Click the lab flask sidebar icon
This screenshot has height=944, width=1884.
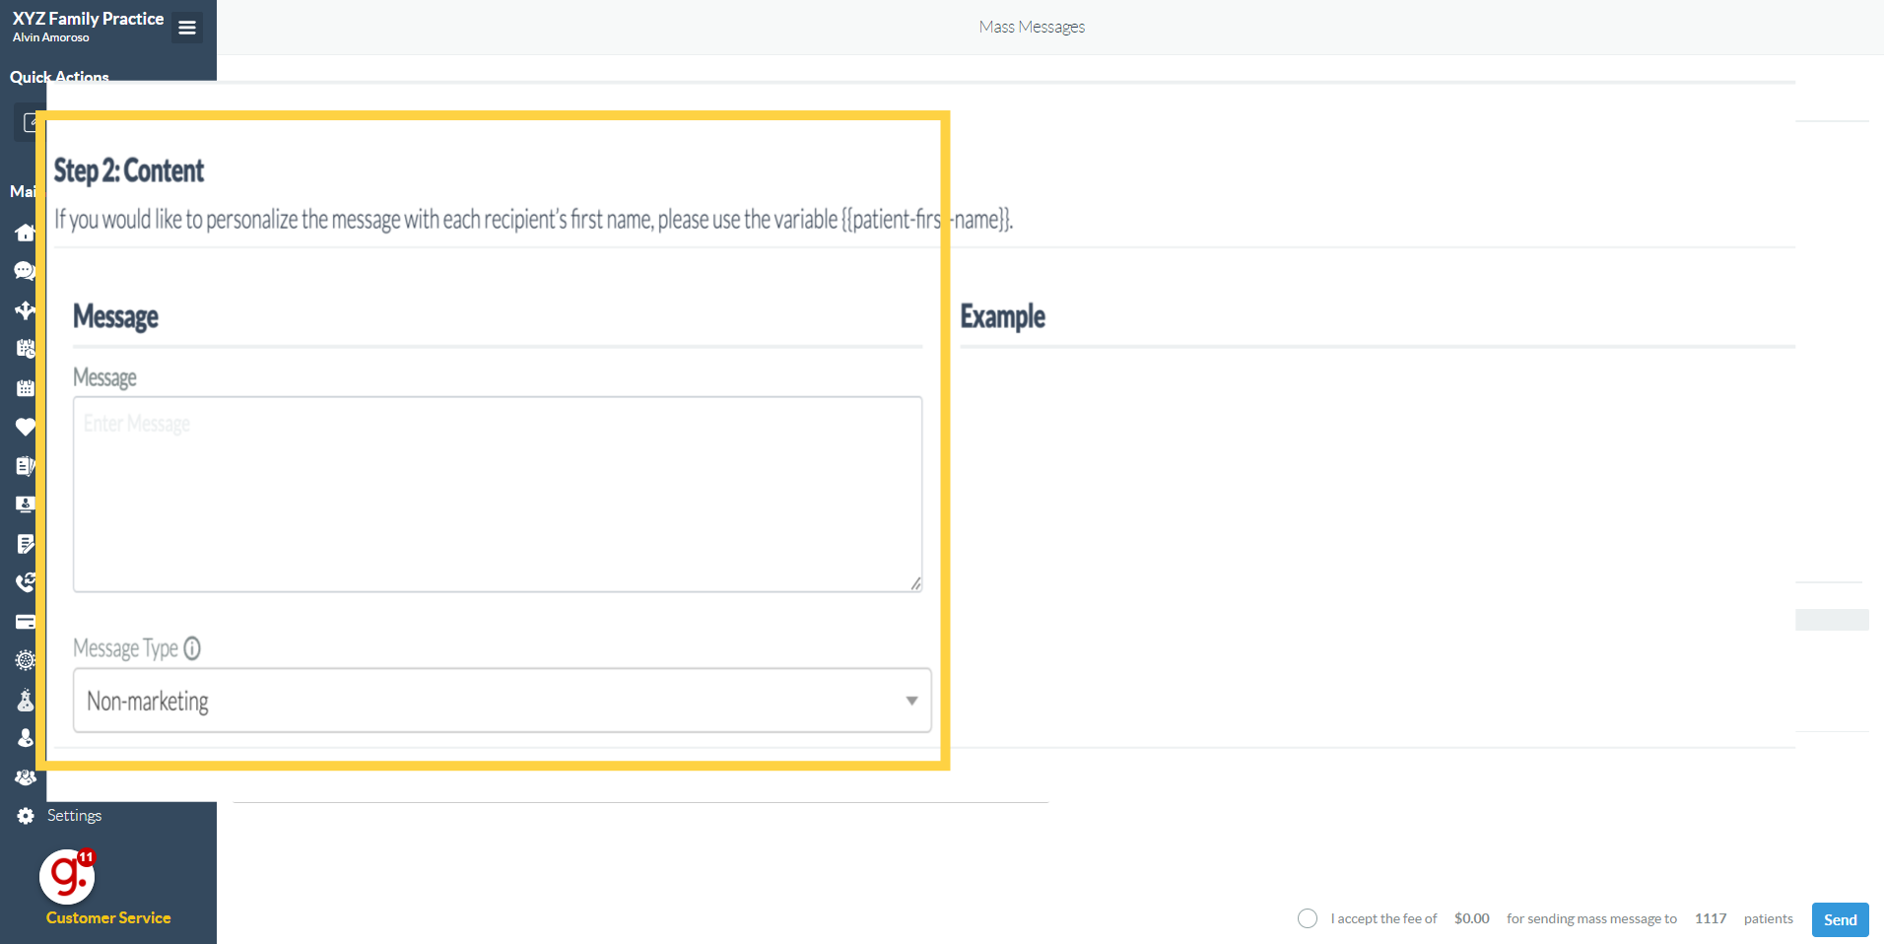(x=25, y=699)
